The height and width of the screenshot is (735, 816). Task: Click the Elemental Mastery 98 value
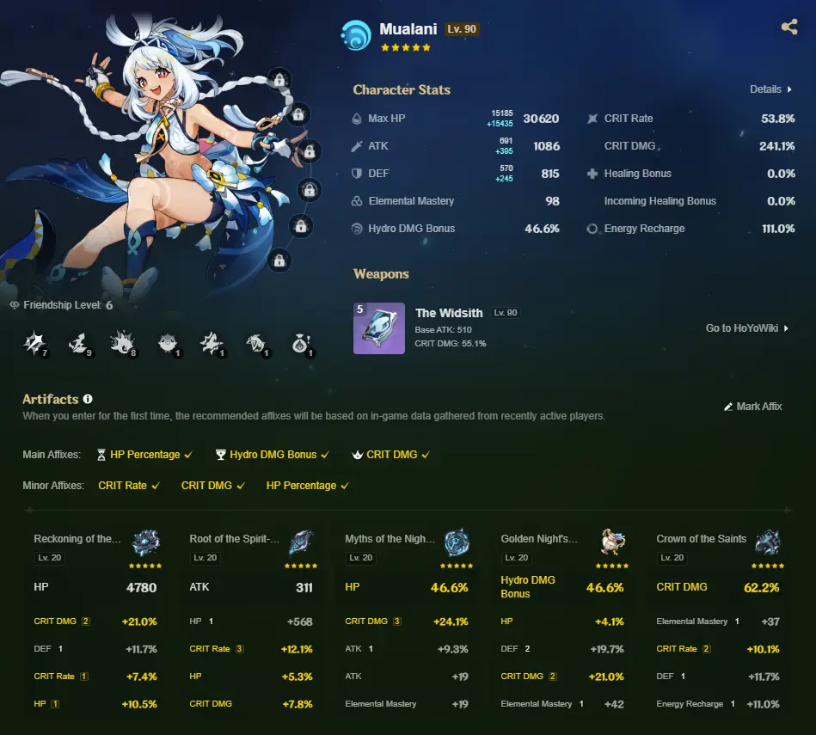(552, 201)
